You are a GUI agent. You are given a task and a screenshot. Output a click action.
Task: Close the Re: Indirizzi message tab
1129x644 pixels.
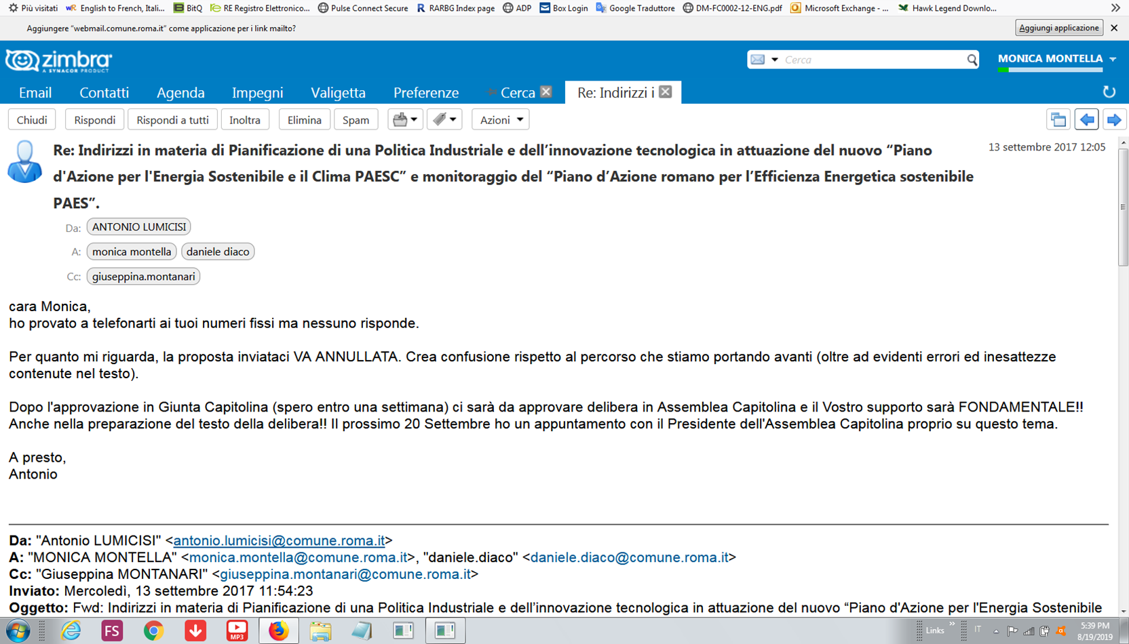point(666,92)
